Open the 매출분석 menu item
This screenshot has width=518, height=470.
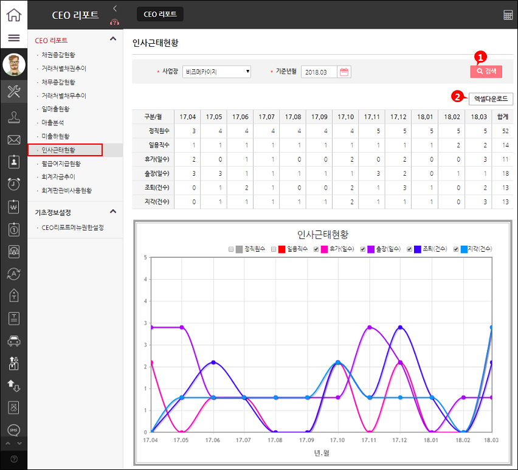(x=52, y=123)
